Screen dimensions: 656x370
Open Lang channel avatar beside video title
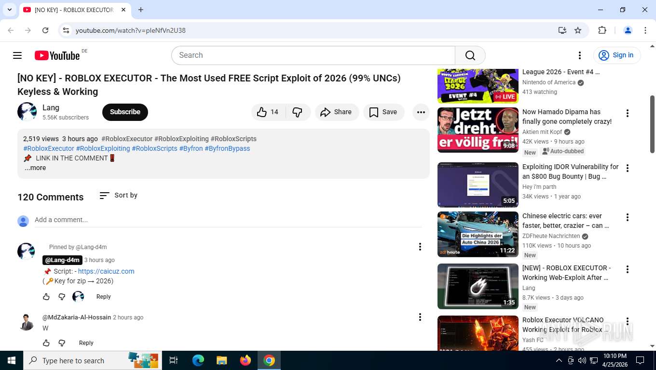[27, 112]
